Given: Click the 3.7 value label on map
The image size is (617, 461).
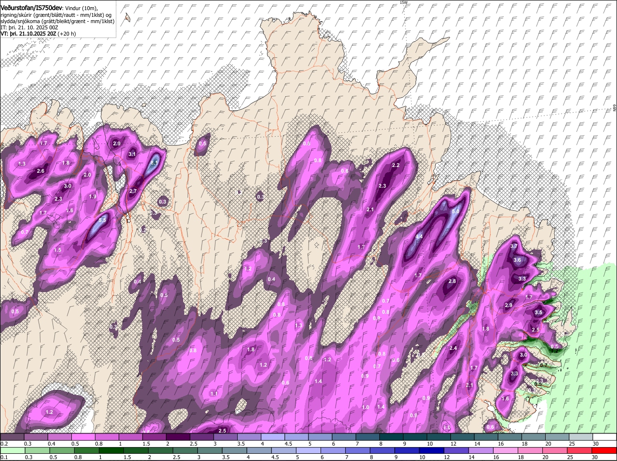Looking at the screenshot, I should (514, 246).
